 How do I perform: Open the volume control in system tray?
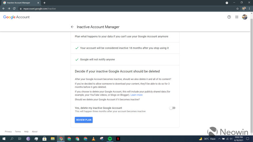pyautogui.click(x=231, y=139)
